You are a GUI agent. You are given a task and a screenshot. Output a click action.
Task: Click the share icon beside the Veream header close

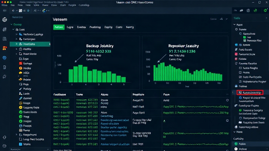click(x=221, y=19)
